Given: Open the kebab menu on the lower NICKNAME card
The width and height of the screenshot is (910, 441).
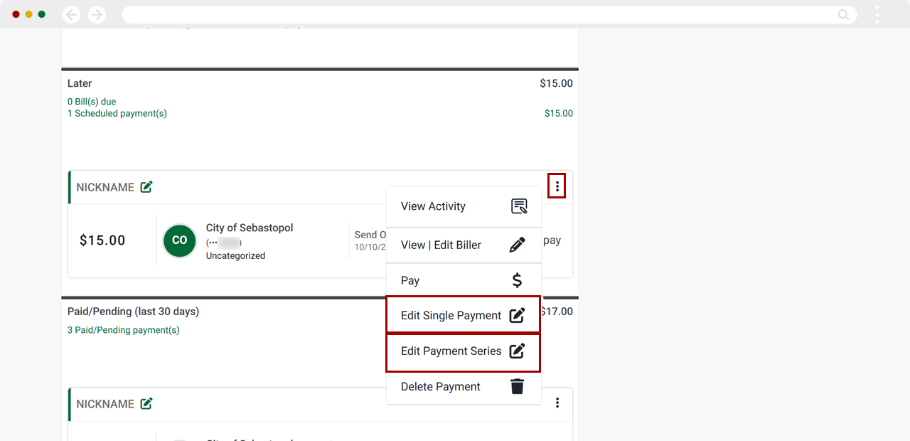Looking at the screenshot, I should click(557, 403).
